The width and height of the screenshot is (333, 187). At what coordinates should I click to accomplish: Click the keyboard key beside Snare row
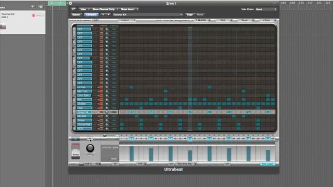[74, 120]
